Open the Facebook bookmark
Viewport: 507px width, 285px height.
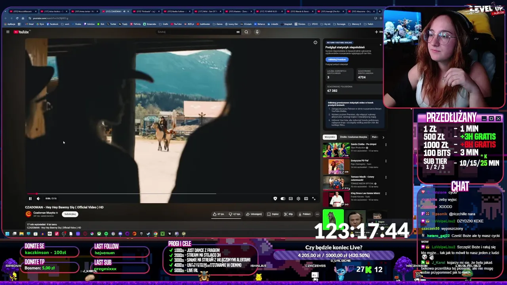53,24
